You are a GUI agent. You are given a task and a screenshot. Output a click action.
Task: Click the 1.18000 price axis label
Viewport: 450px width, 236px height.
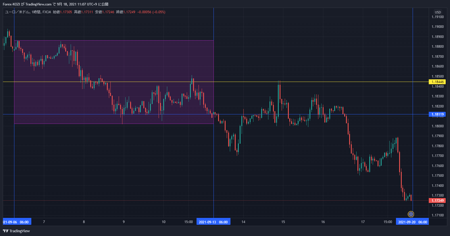click(x=437, y=126)
